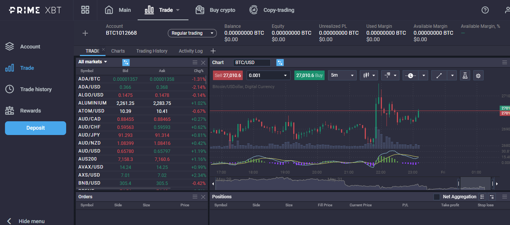The image size is (510, 225).
Task: Open the Orders panel hamburger menu
Action: click(195, 197)
